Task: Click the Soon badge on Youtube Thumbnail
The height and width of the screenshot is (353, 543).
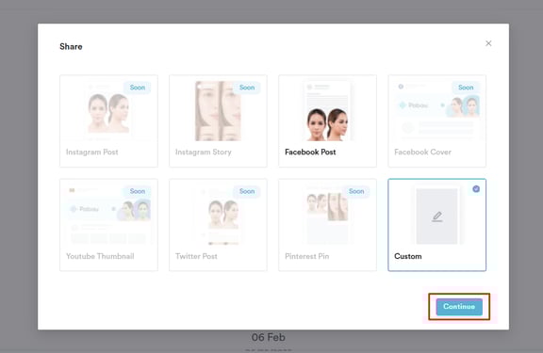Action: coord(138,191)
